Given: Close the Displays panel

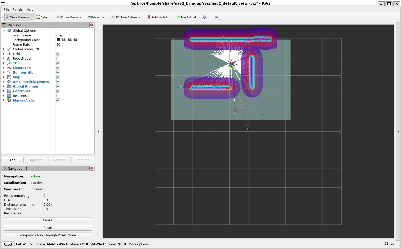Looking at the screenshot, I should click(x=92, y=25).
